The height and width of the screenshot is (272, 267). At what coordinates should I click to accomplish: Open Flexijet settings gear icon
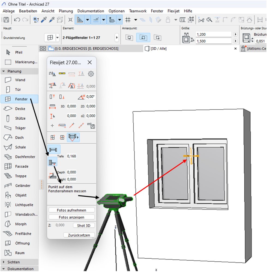point(91,74)
